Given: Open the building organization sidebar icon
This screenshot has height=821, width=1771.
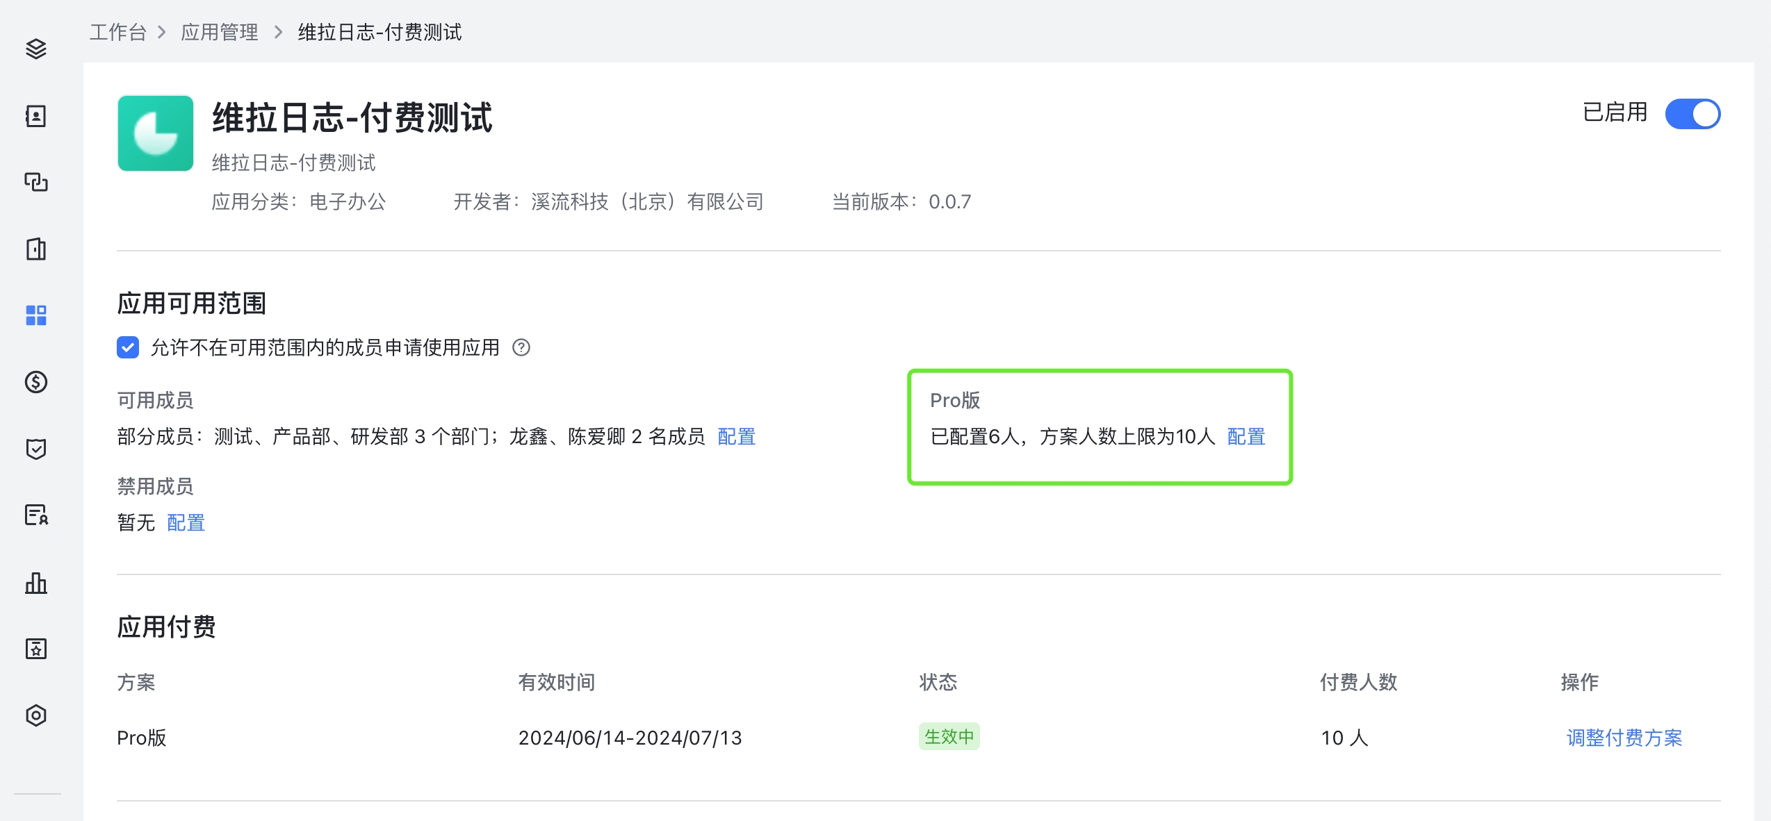Looking at the screenshot, I should click(x=36, y=249).
